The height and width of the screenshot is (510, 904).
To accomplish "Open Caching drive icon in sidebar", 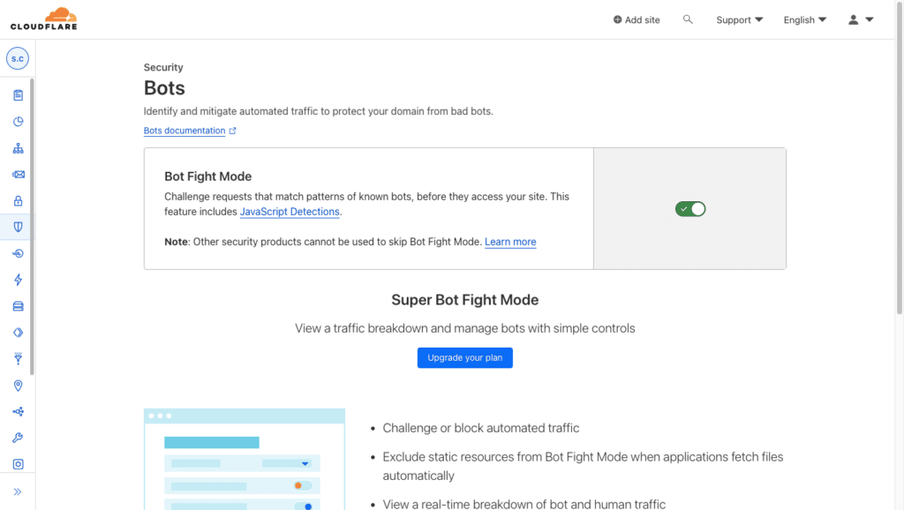I will [18, 306].
